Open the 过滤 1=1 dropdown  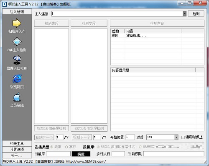pyautogui.click(x=176, y=137)
